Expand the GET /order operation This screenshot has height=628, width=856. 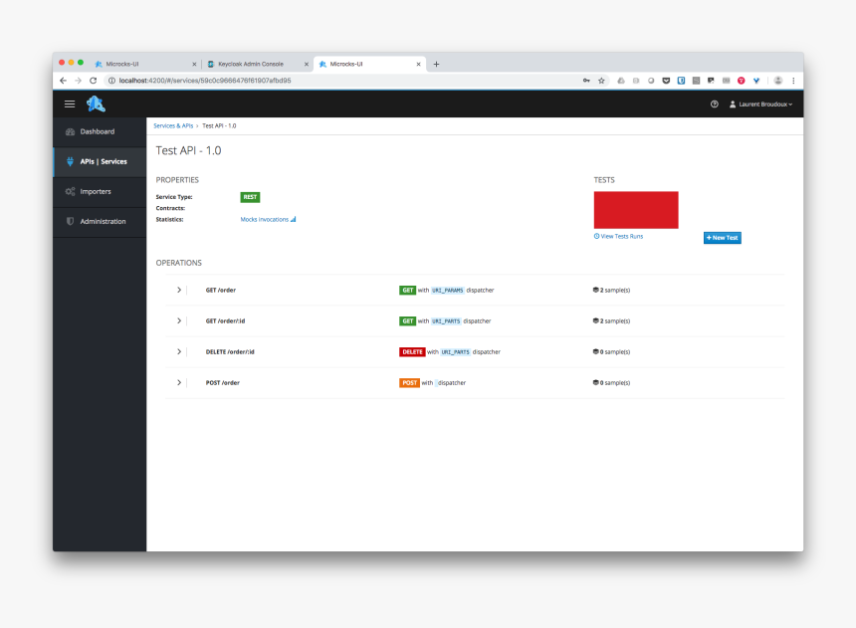click(179, 290)
